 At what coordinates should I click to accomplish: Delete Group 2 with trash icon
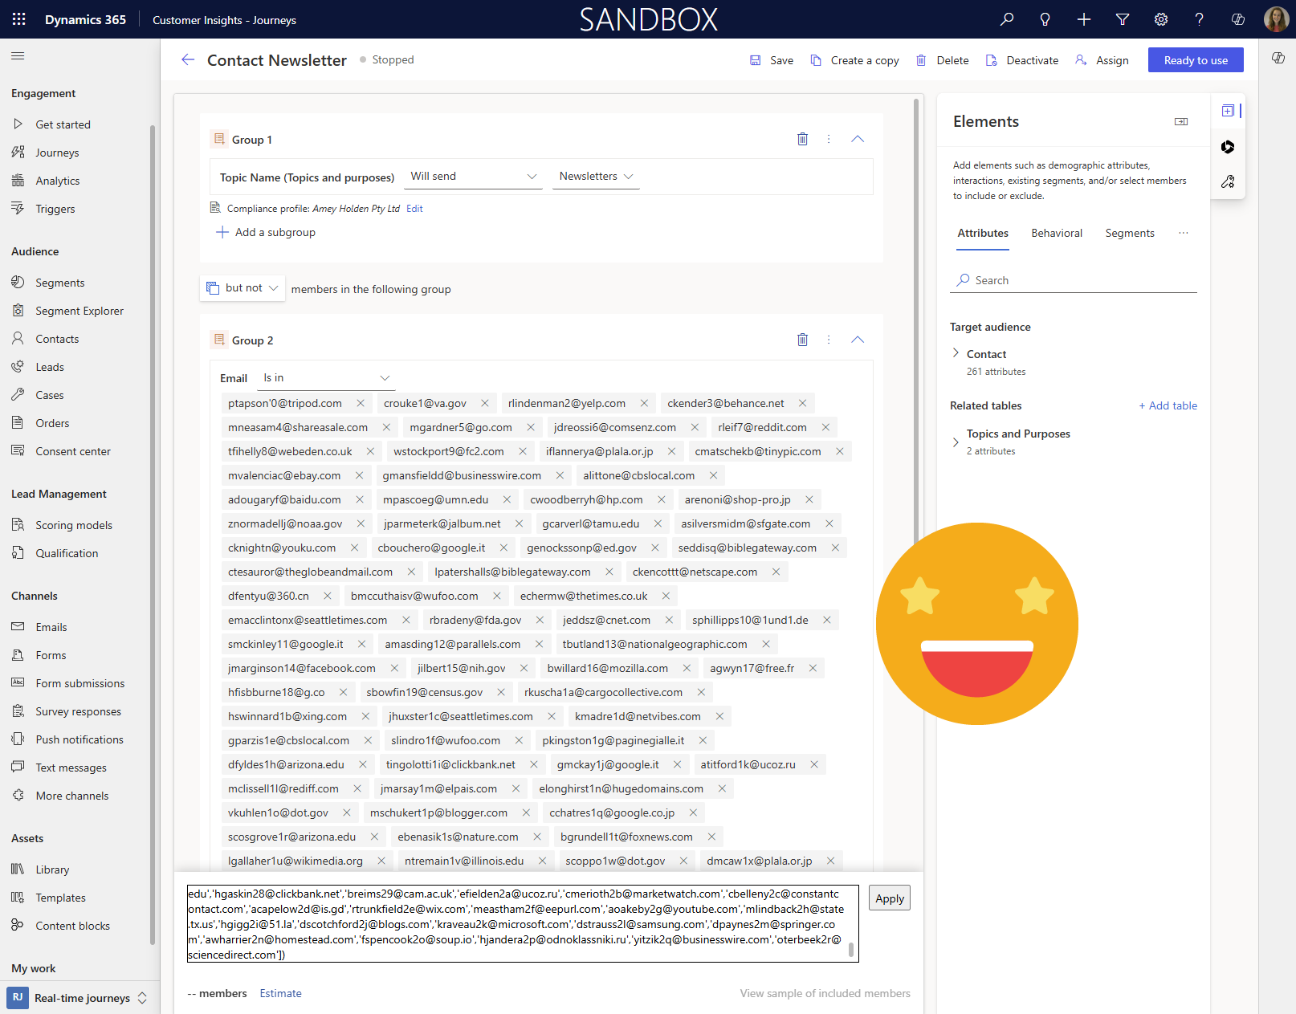point(802,340)
